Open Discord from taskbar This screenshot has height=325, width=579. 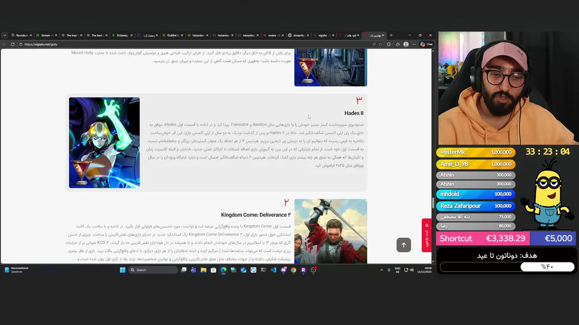pyautogui.click(x=284, y=270)
